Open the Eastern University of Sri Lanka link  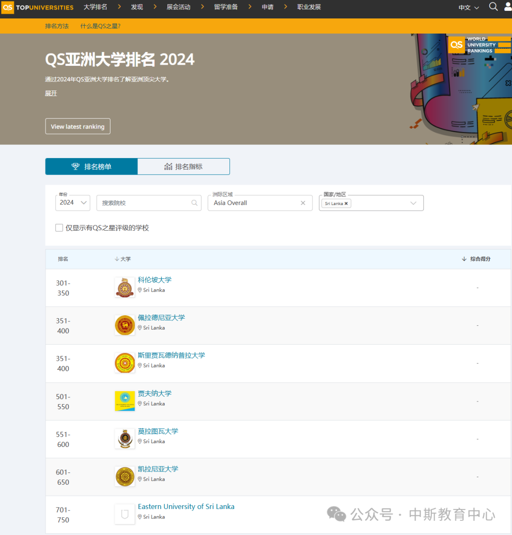186,507
